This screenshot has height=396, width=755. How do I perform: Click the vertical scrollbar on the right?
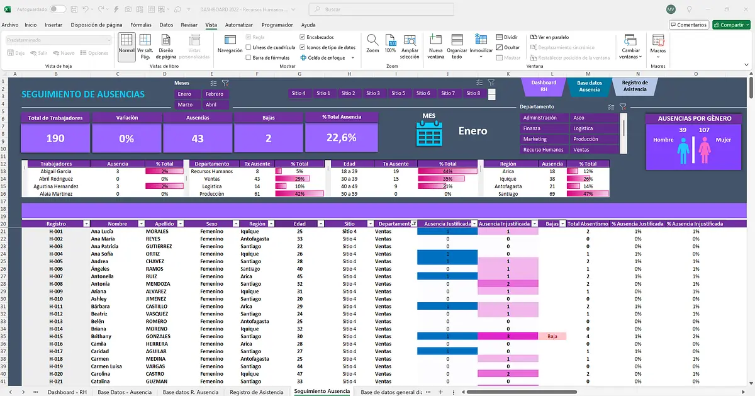751,230
